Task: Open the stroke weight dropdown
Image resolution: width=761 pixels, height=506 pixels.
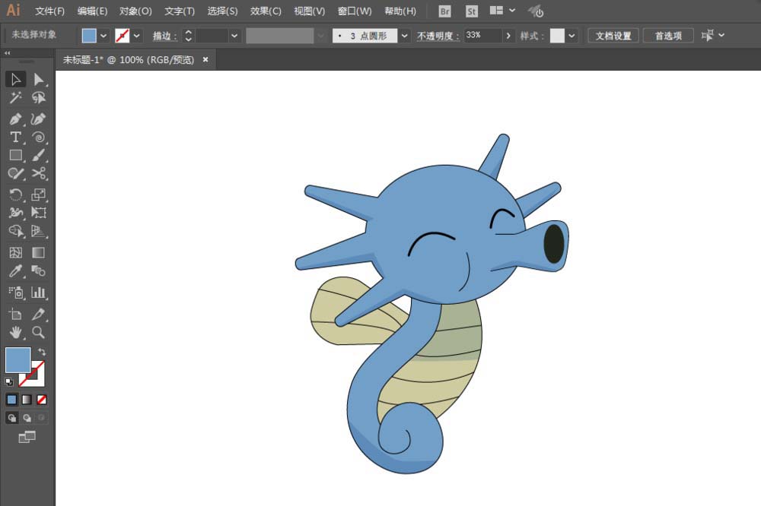Action: [234, 36]
